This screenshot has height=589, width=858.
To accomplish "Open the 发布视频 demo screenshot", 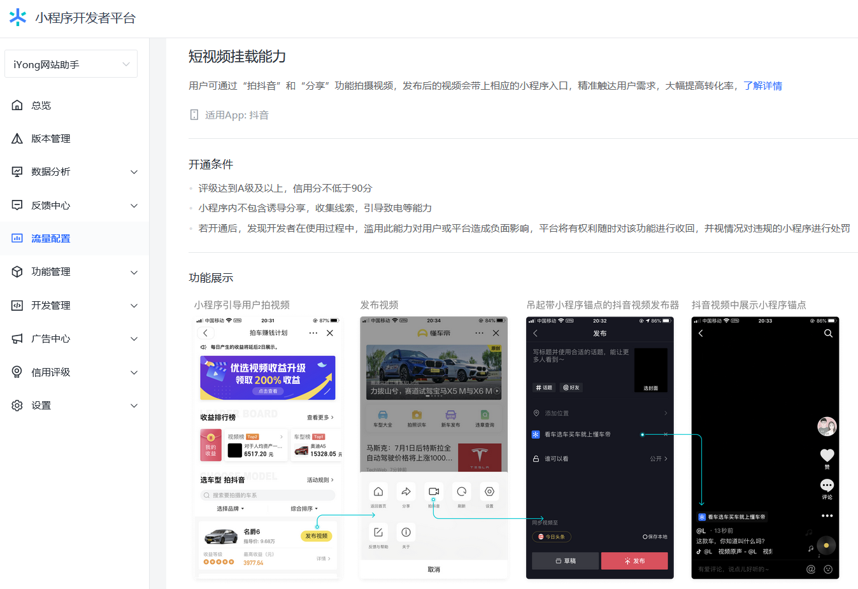I will [x=434, y=448].
